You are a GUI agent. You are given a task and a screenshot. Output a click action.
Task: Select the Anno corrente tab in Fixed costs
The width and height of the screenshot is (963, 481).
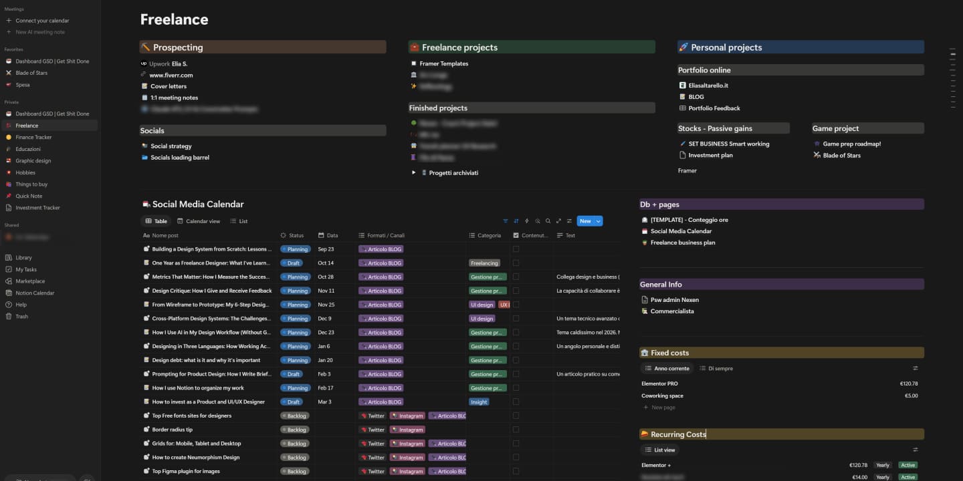click(x=667, y=368)
